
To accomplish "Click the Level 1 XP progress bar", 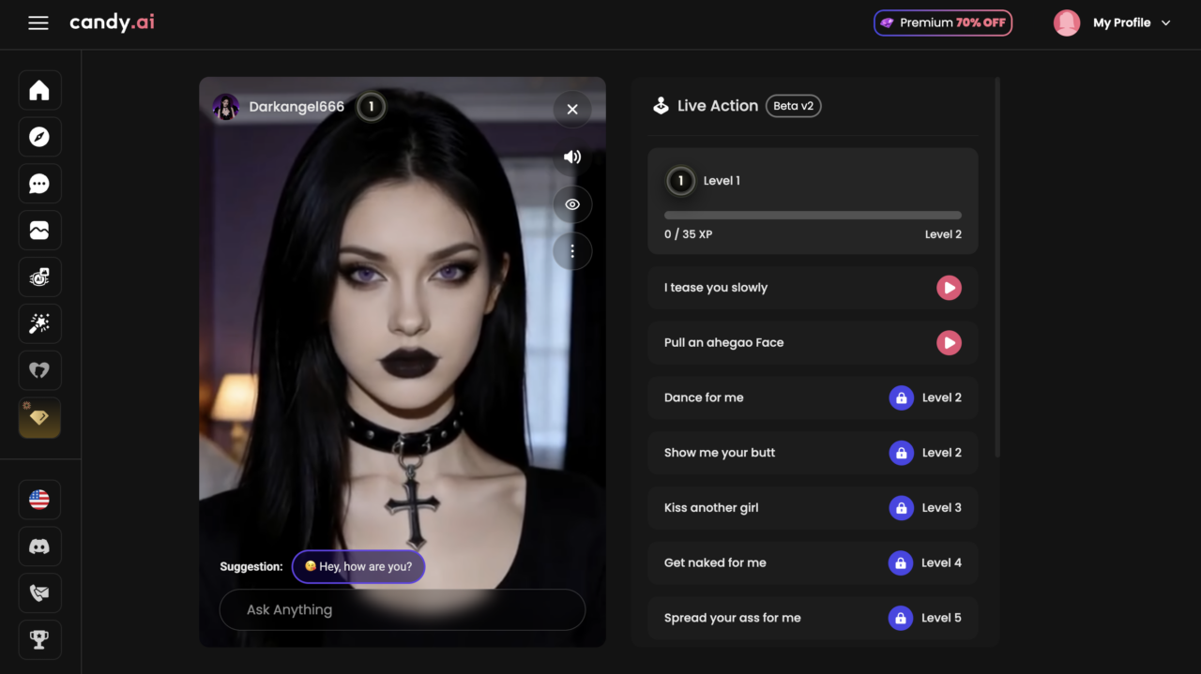I will [x=813, y=216].
